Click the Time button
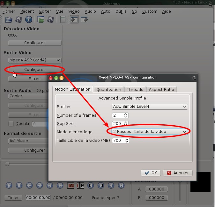This screenshot has height=207, width=215. coord(13,197)
